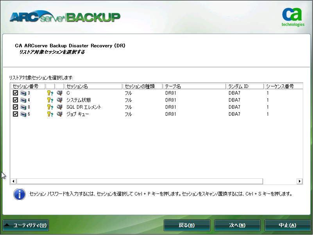Click the tape icon on session 6 row
313x235 pixels.
coord(23,114)
